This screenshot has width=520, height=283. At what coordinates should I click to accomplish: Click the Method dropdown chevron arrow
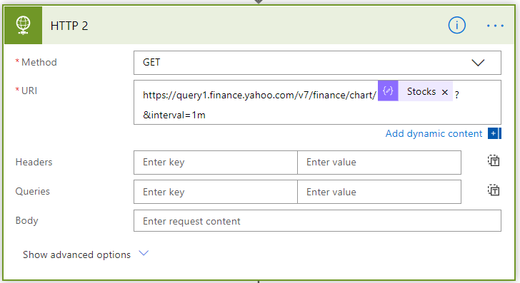[x=478, y=63]
